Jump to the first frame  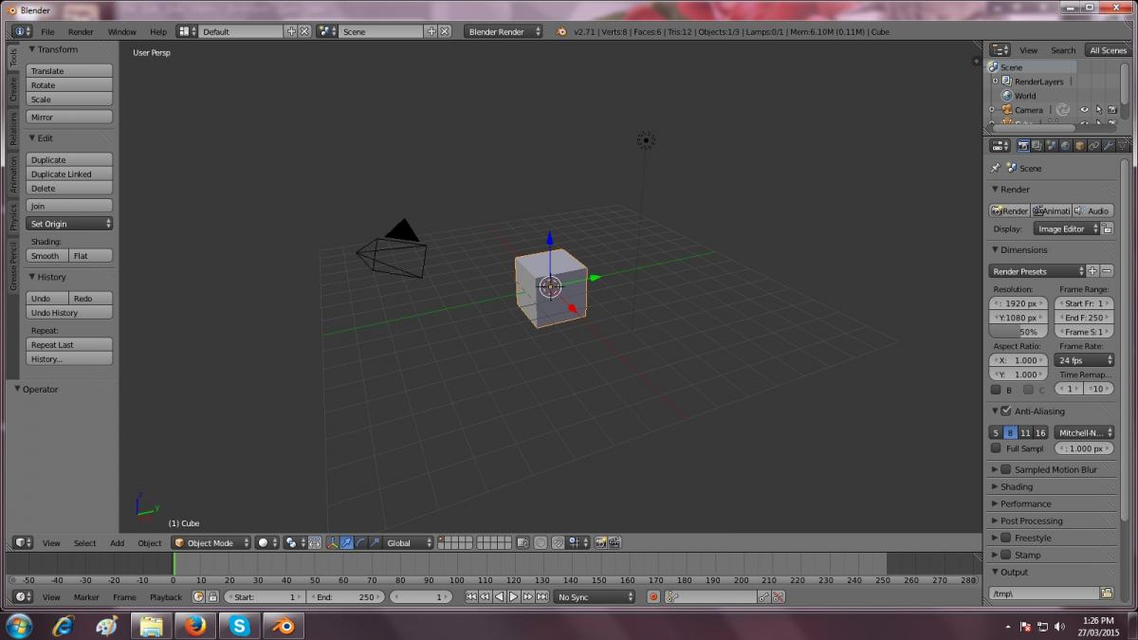[x=471, y=597]
